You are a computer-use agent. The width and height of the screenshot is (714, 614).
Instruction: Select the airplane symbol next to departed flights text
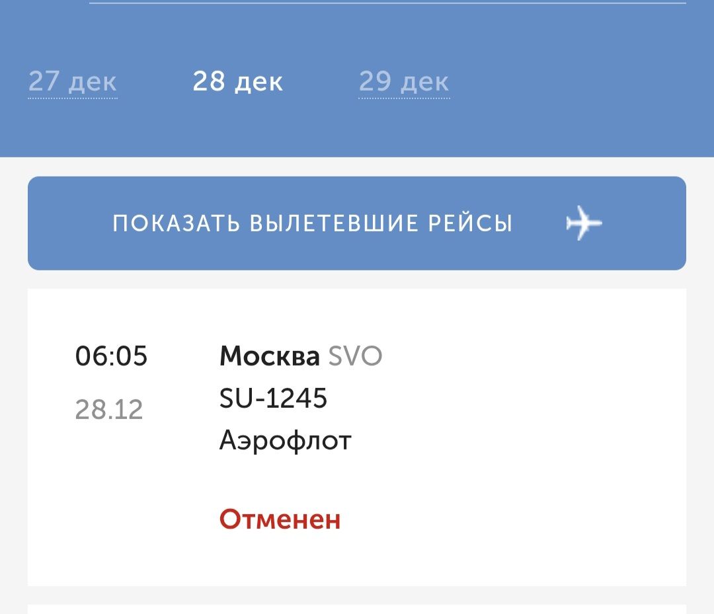(584, 223)
